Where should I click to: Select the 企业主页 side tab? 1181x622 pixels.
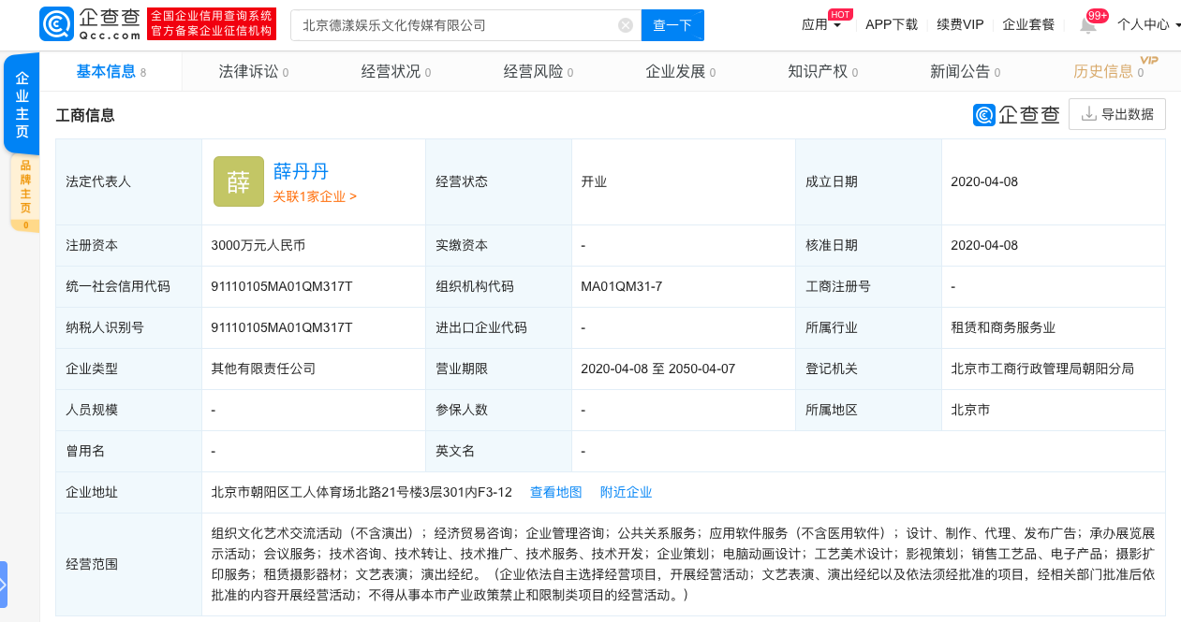point(22,105)
